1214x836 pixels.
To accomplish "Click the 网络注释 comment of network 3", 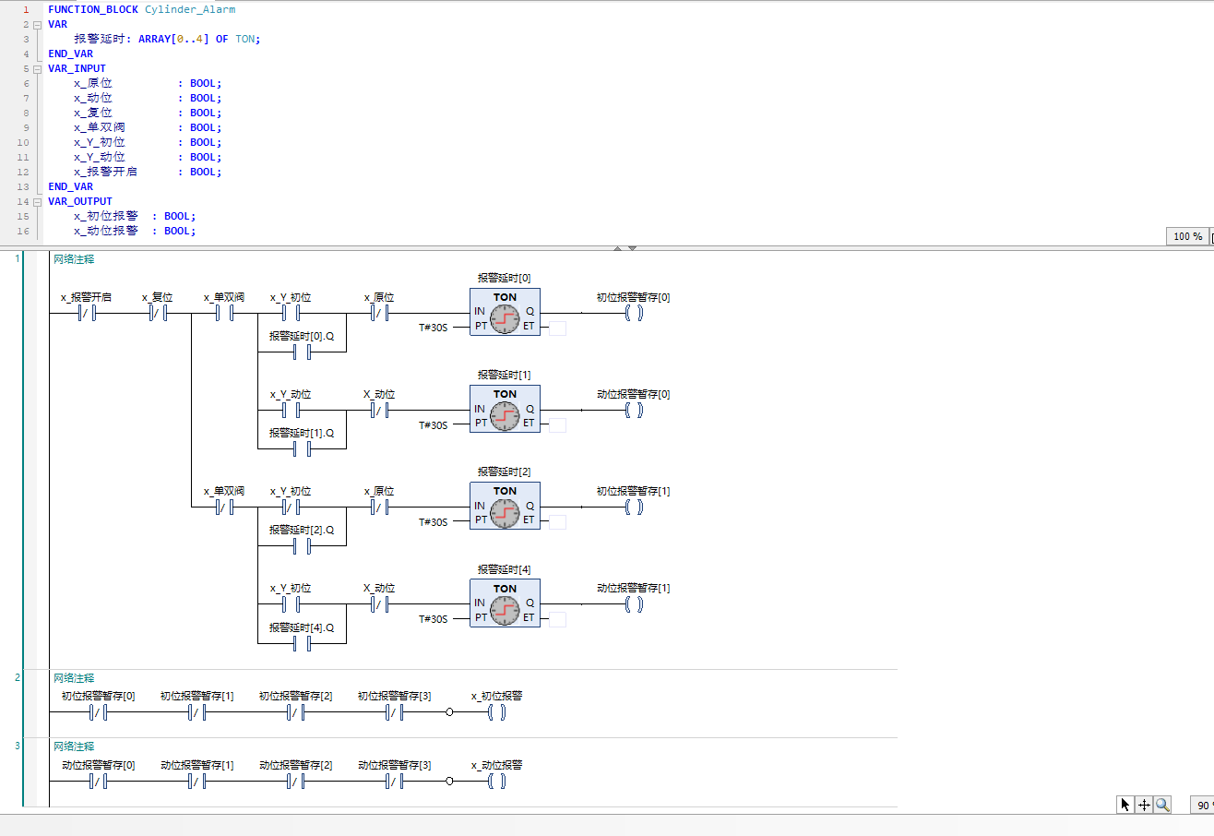I will pyautogui.click(x=74, y=746).
